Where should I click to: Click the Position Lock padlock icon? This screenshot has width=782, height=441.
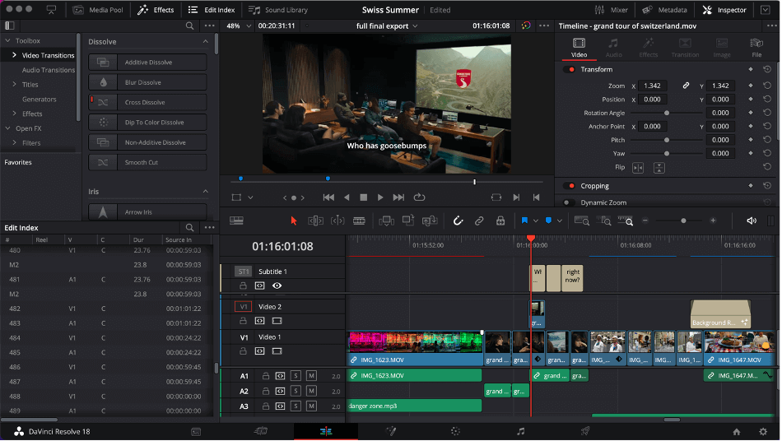point(500,220)
